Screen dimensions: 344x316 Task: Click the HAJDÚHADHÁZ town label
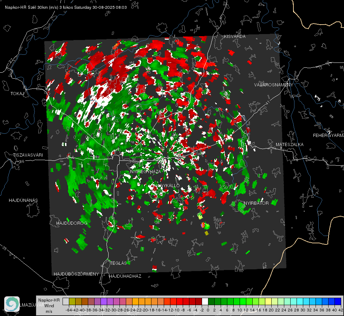click(125, 276)
